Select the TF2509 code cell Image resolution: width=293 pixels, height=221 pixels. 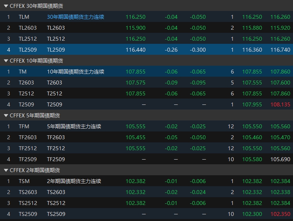[x=28, y=159]
